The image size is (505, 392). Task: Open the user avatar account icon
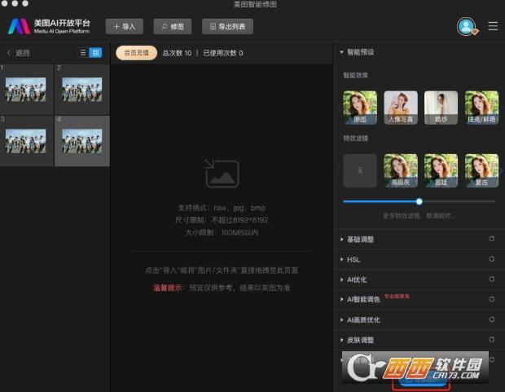[466, 26]
